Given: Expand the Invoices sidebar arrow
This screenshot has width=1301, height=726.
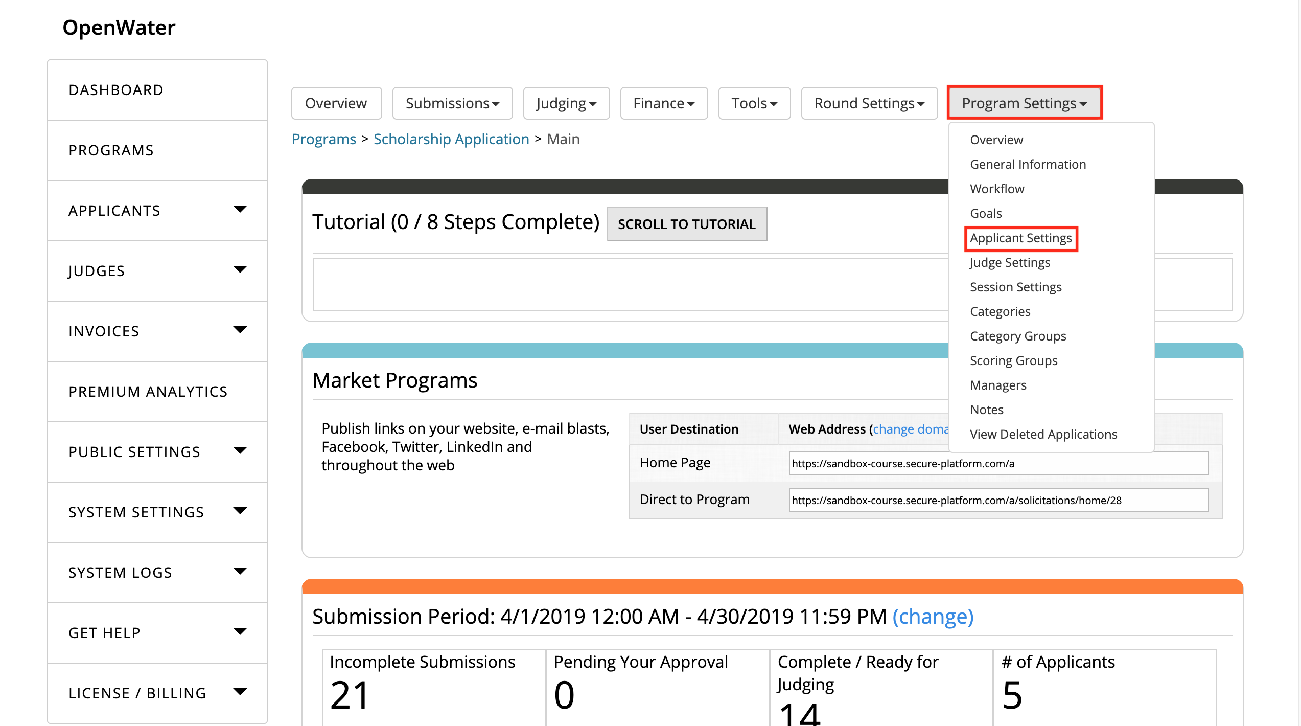Looking at the screenshot, I should pyautogui.click(x=240, y=330).
